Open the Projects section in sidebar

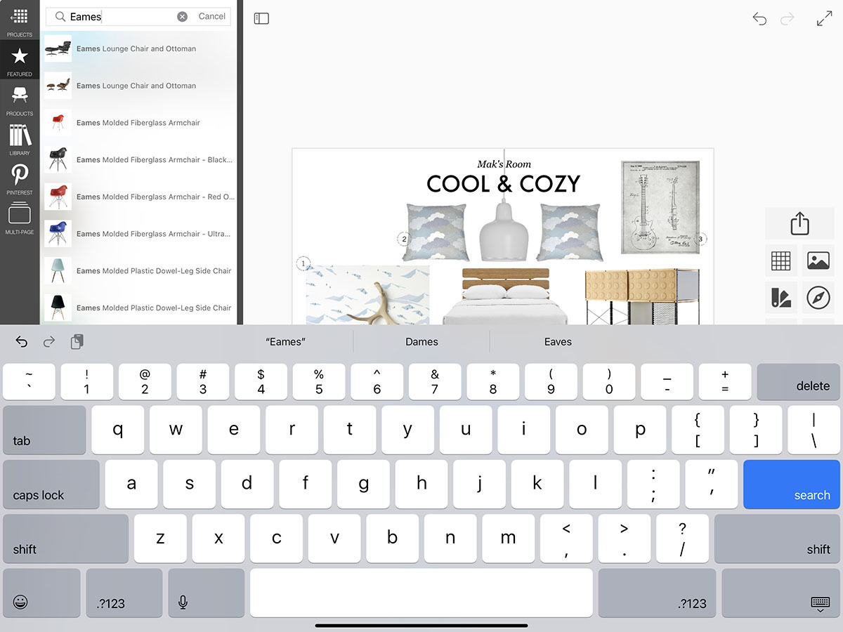20,21
